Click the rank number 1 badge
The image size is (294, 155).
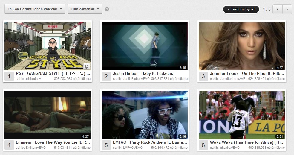9,76
